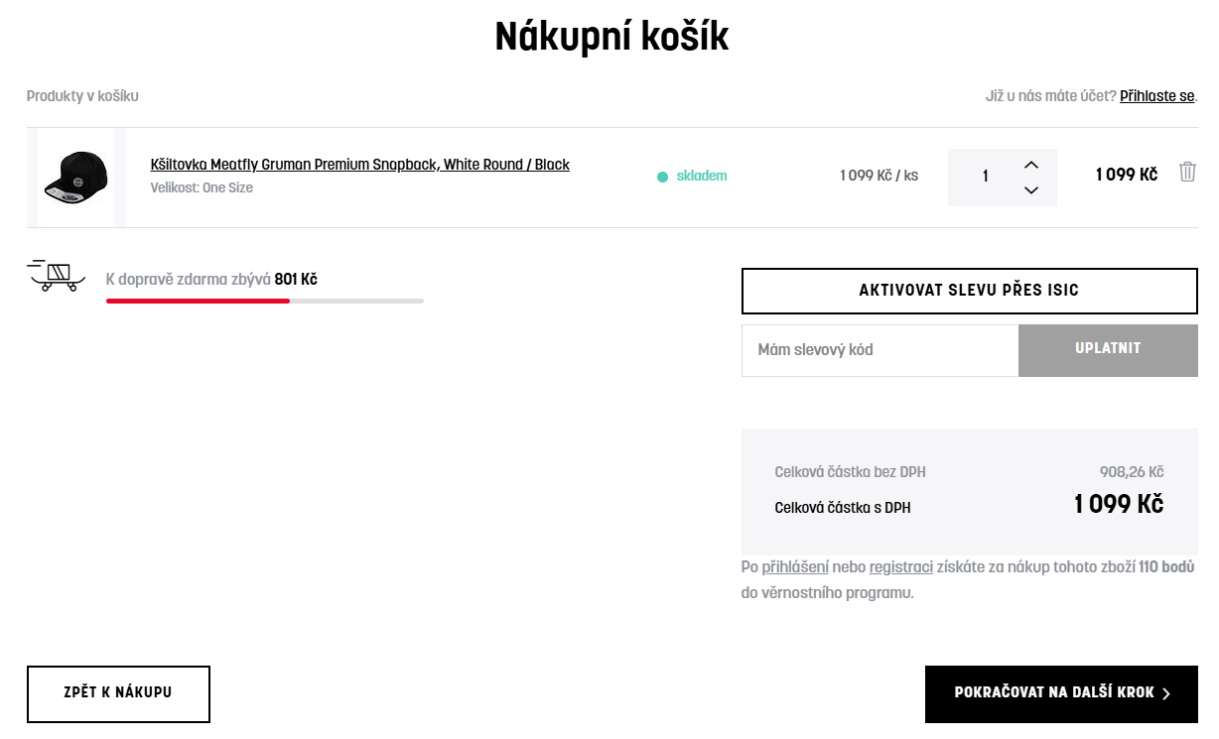
Task: Remove the cap with the trash icon
Action: 1187,173
